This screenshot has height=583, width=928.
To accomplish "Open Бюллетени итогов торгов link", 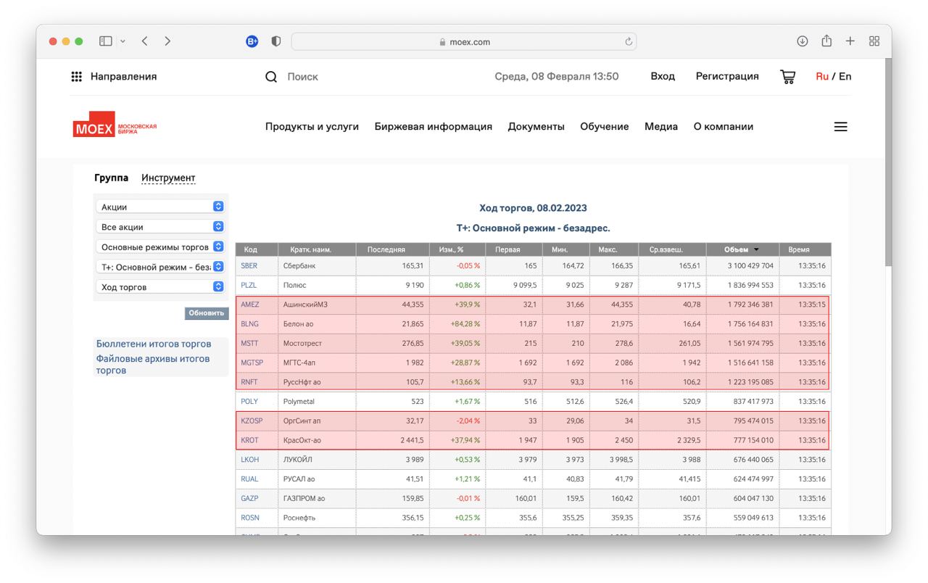I will [x=154, y=344].
